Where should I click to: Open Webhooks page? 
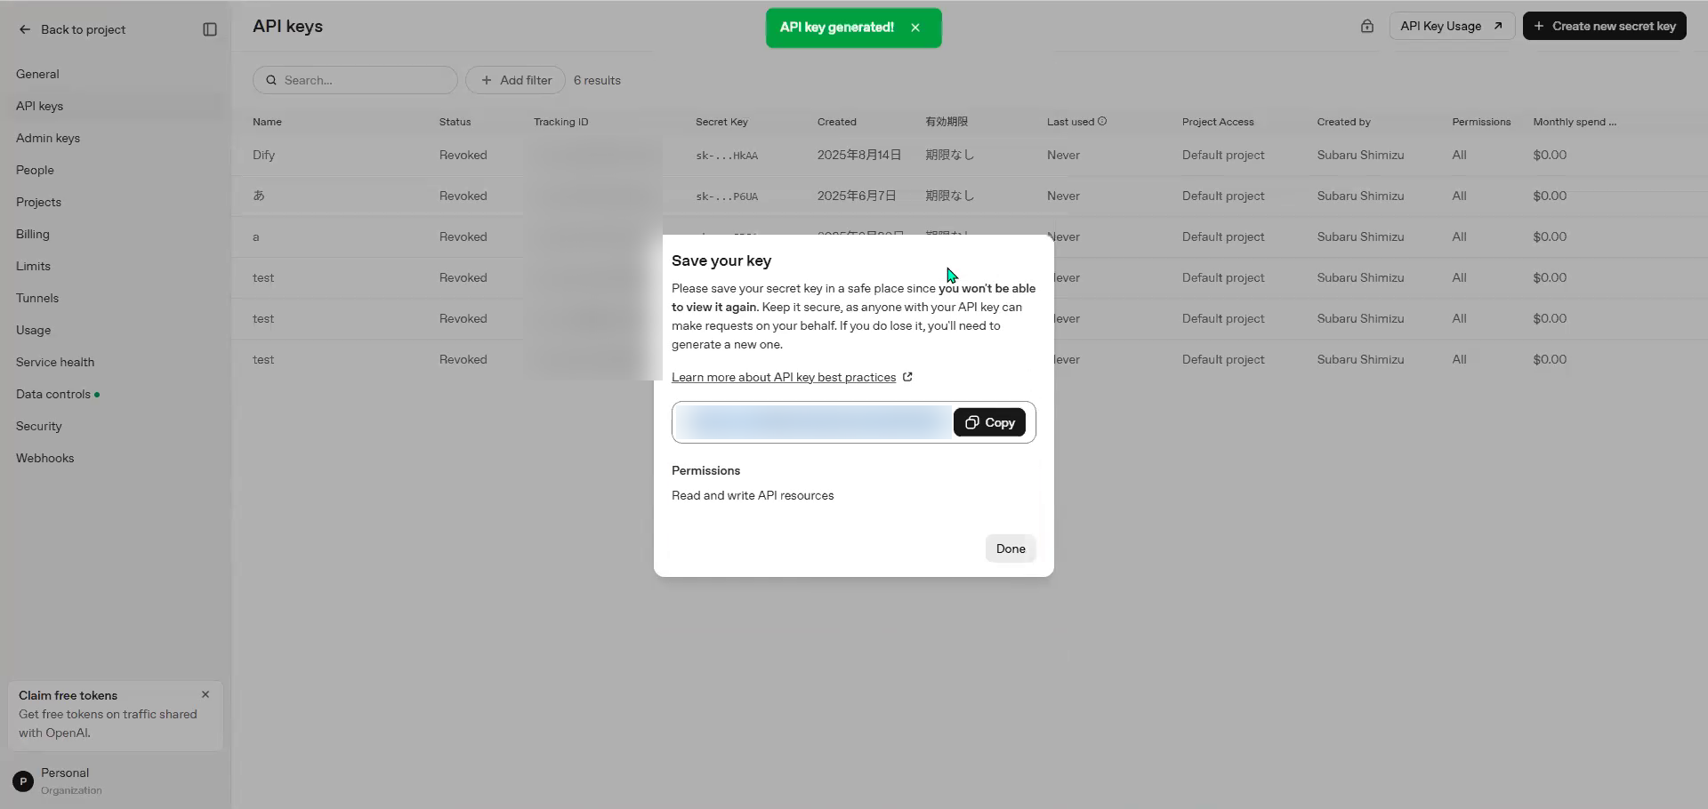click(x=44, y=458)
